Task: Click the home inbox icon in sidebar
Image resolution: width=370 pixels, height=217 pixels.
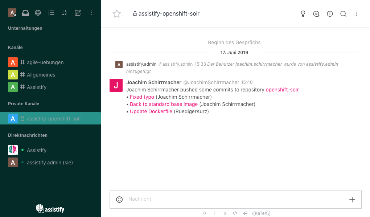Action: (25, 13)
